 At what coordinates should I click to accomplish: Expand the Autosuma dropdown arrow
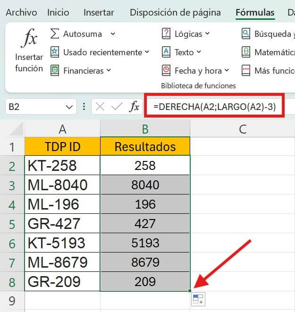pyautogui.click(x=113, y=34)
